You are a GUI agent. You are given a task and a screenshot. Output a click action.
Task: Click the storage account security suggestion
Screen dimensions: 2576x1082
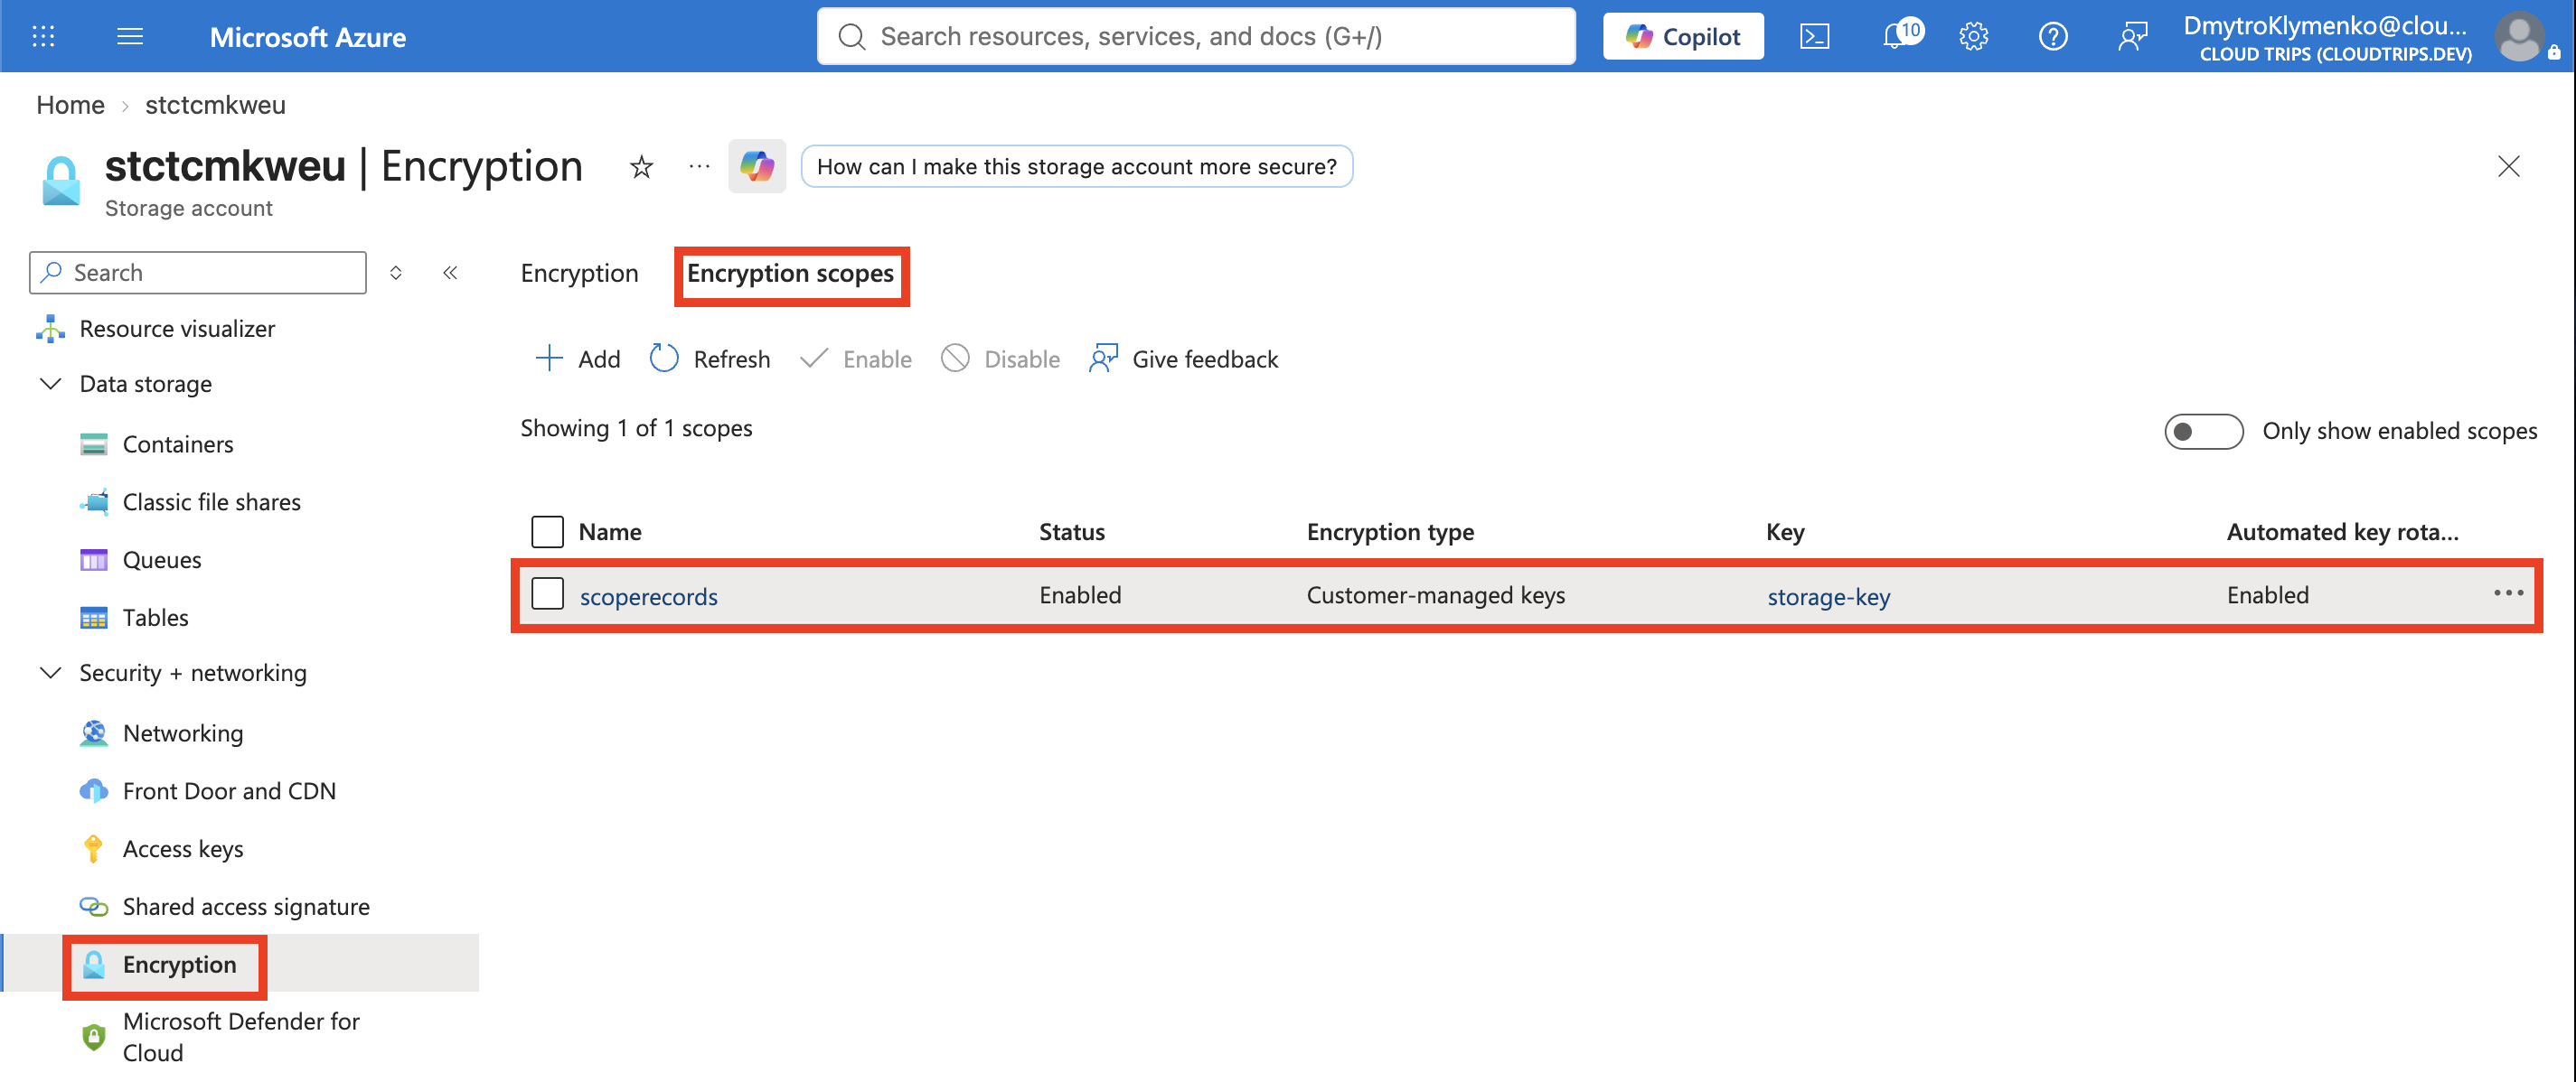(x=1076, y=166)
